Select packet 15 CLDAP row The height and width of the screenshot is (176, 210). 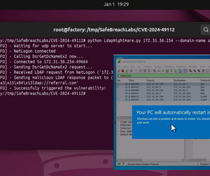point(163,96)
